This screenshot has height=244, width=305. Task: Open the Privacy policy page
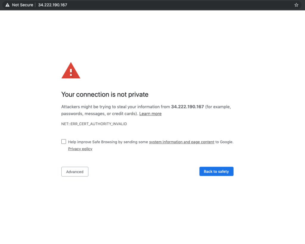click(x=80, y=149)
